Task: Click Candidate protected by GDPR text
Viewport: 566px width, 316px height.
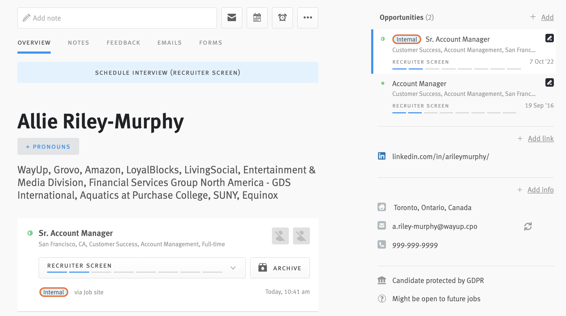Action: tap(438, 280)
